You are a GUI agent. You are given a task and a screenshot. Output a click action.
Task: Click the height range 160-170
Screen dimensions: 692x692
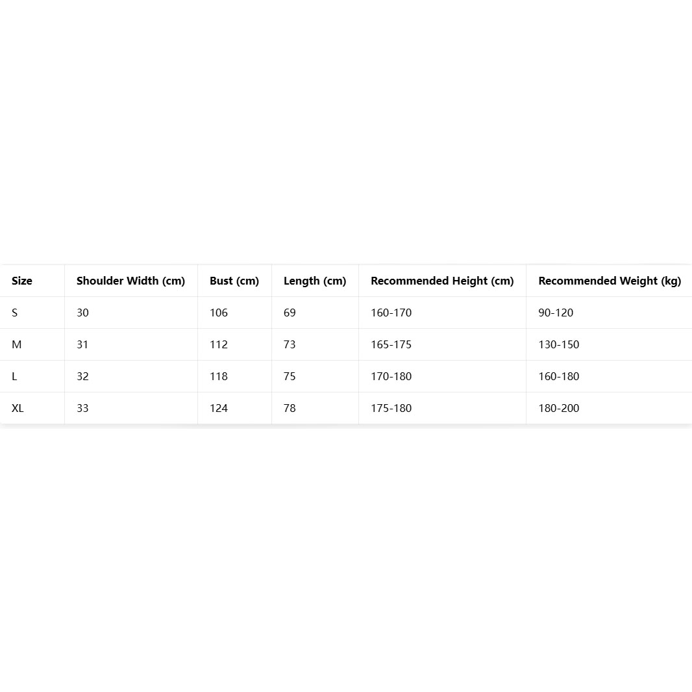click(391, 313)
